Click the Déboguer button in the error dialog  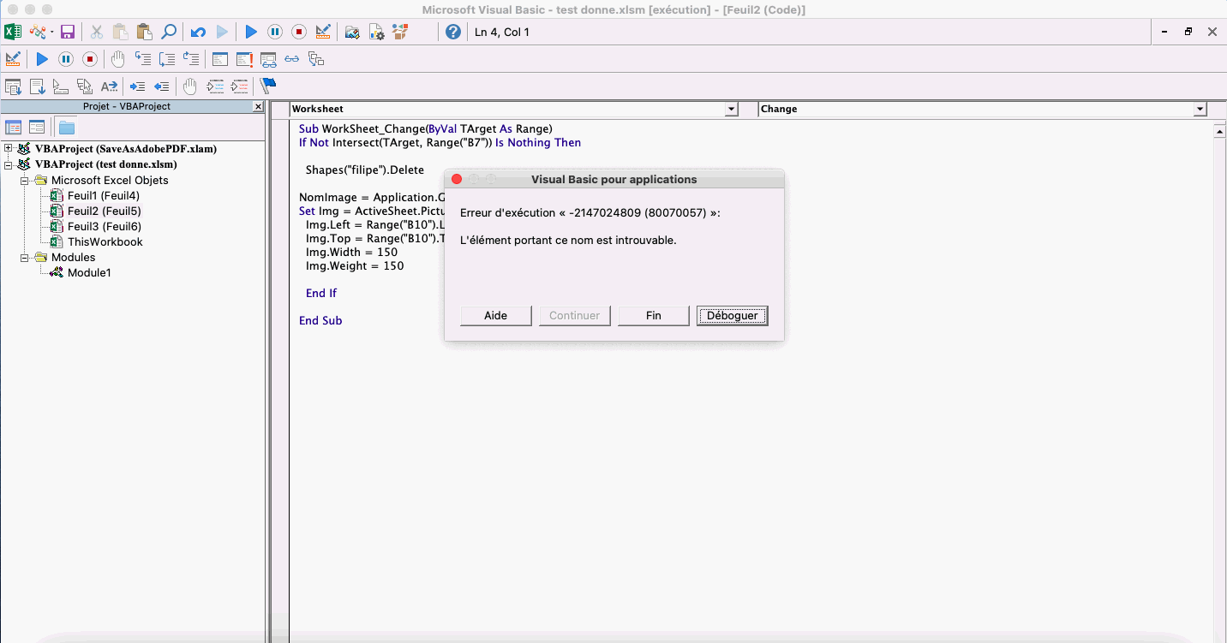[x=733, y=316]
